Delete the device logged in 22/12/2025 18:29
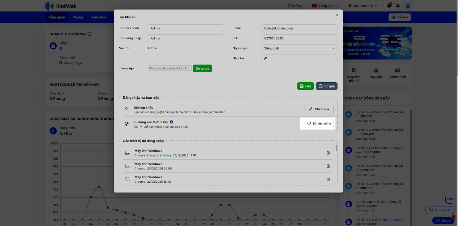 point(328,179)
